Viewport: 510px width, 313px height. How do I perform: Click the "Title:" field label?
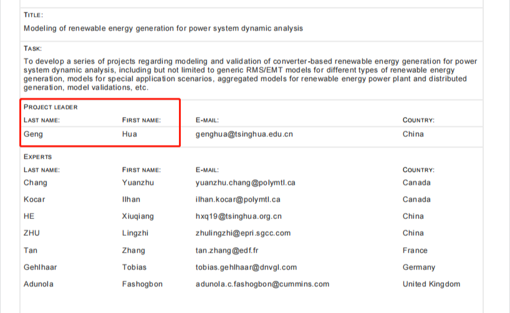pos(33,14)
